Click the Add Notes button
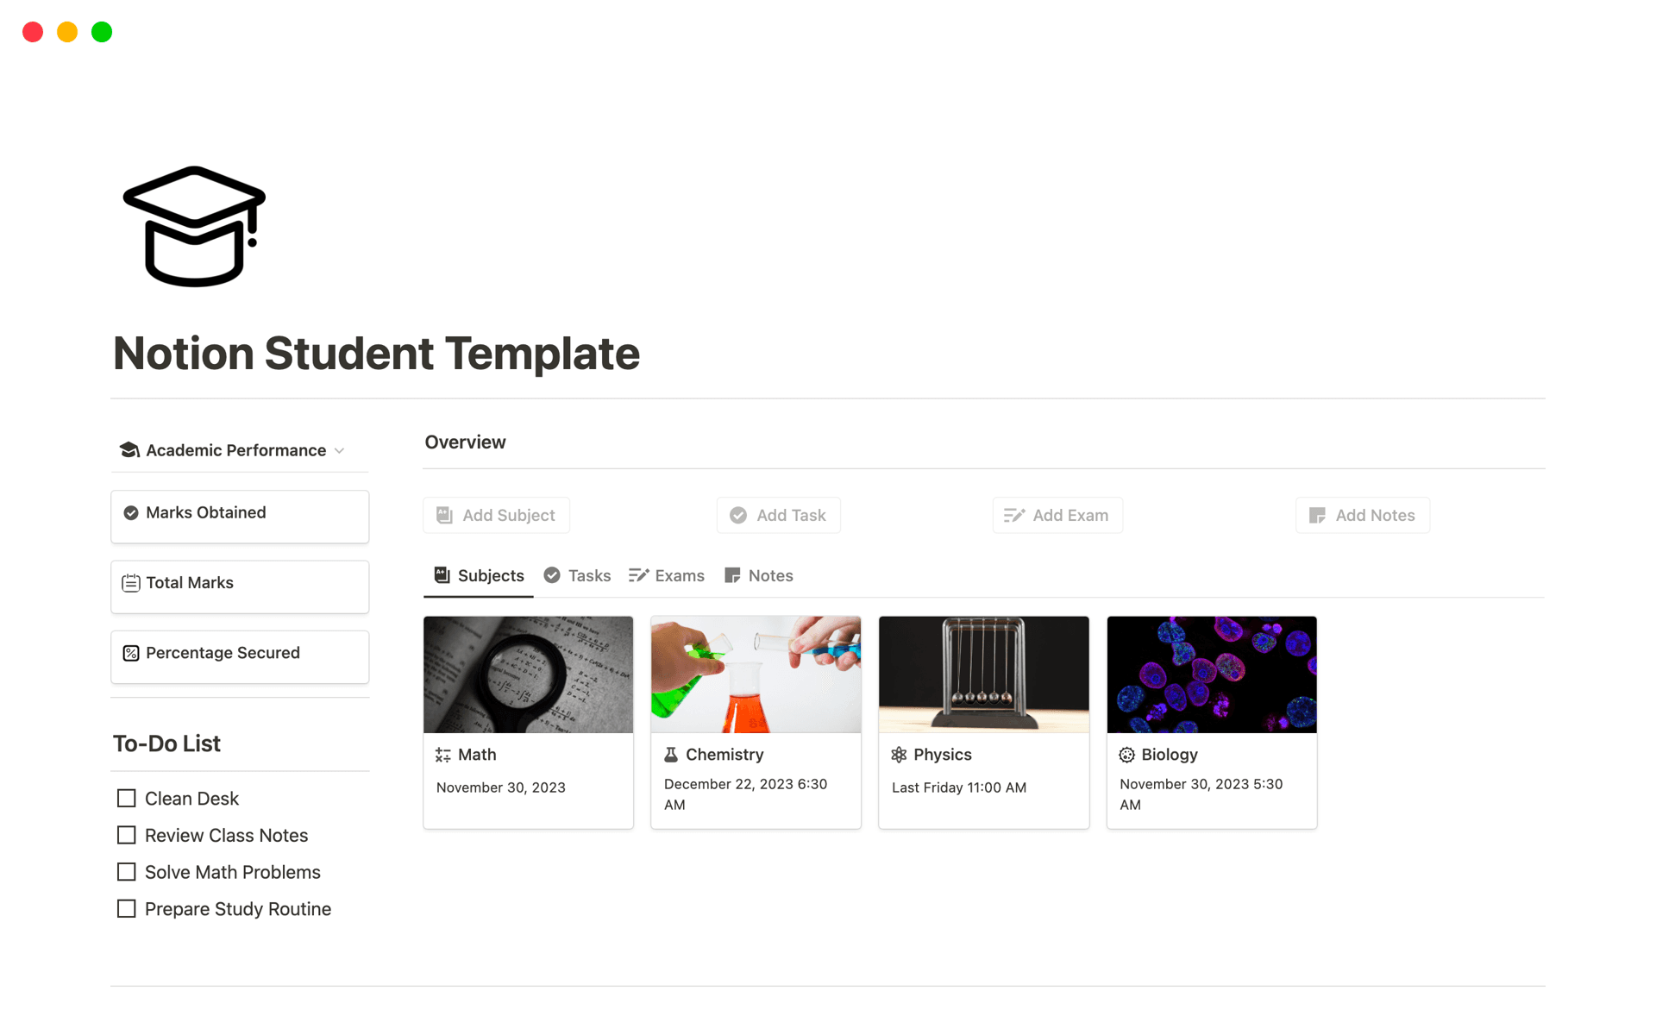The width and height of the screenshot is (1656, 1035). pyautogui.click(x=1363, y=515)
